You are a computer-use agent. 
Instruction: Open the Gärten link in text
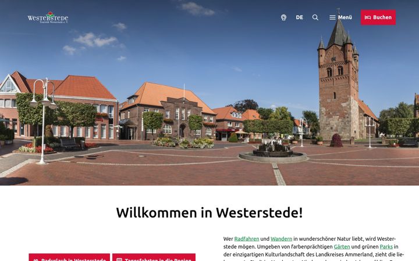point(342,246)
